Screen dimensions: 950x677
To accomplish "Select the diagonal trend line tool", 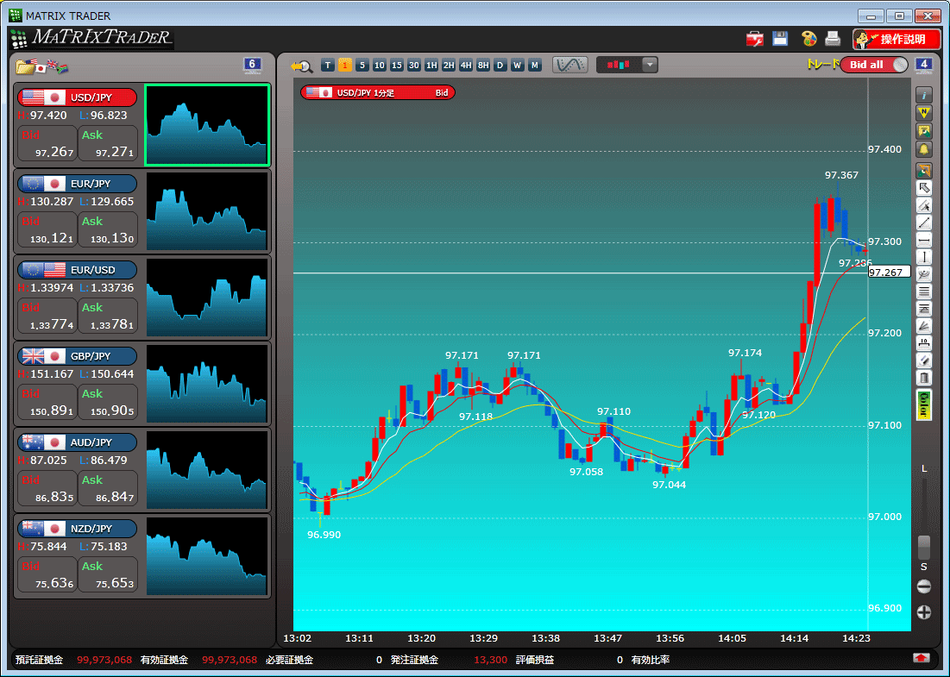I will [923, 223].
